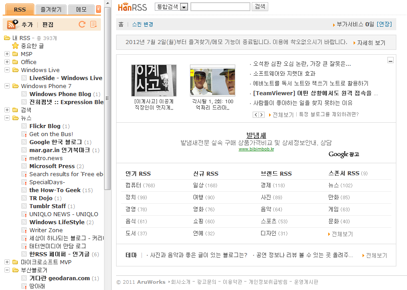Click the 검색 search button
Screen dimensions: 407x290
point(260,7)
